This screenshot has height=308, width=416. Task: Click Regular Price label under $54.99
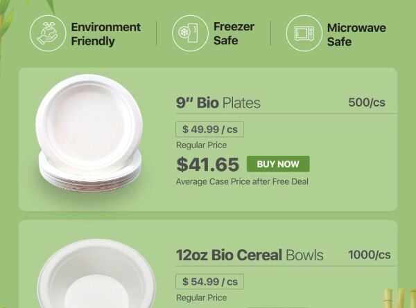point(201,298)
